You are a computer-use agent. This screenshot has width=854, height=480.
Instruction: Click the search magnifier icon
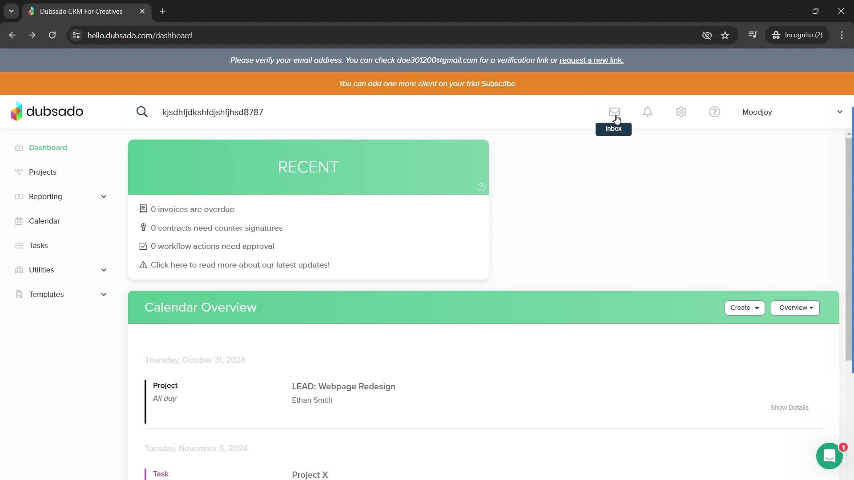[x=142, y=112]
